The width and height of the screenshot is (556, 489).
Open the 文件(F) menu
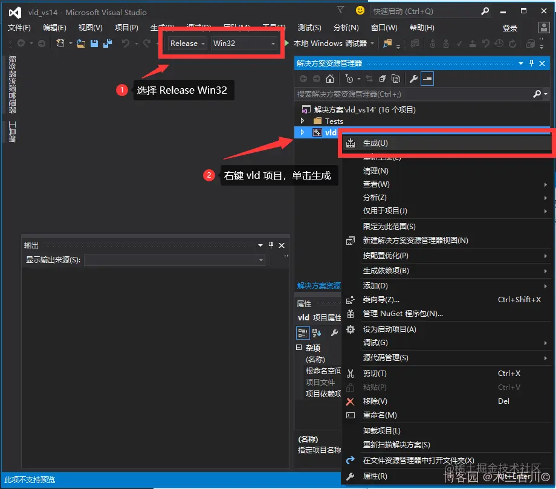coord(19,28)
